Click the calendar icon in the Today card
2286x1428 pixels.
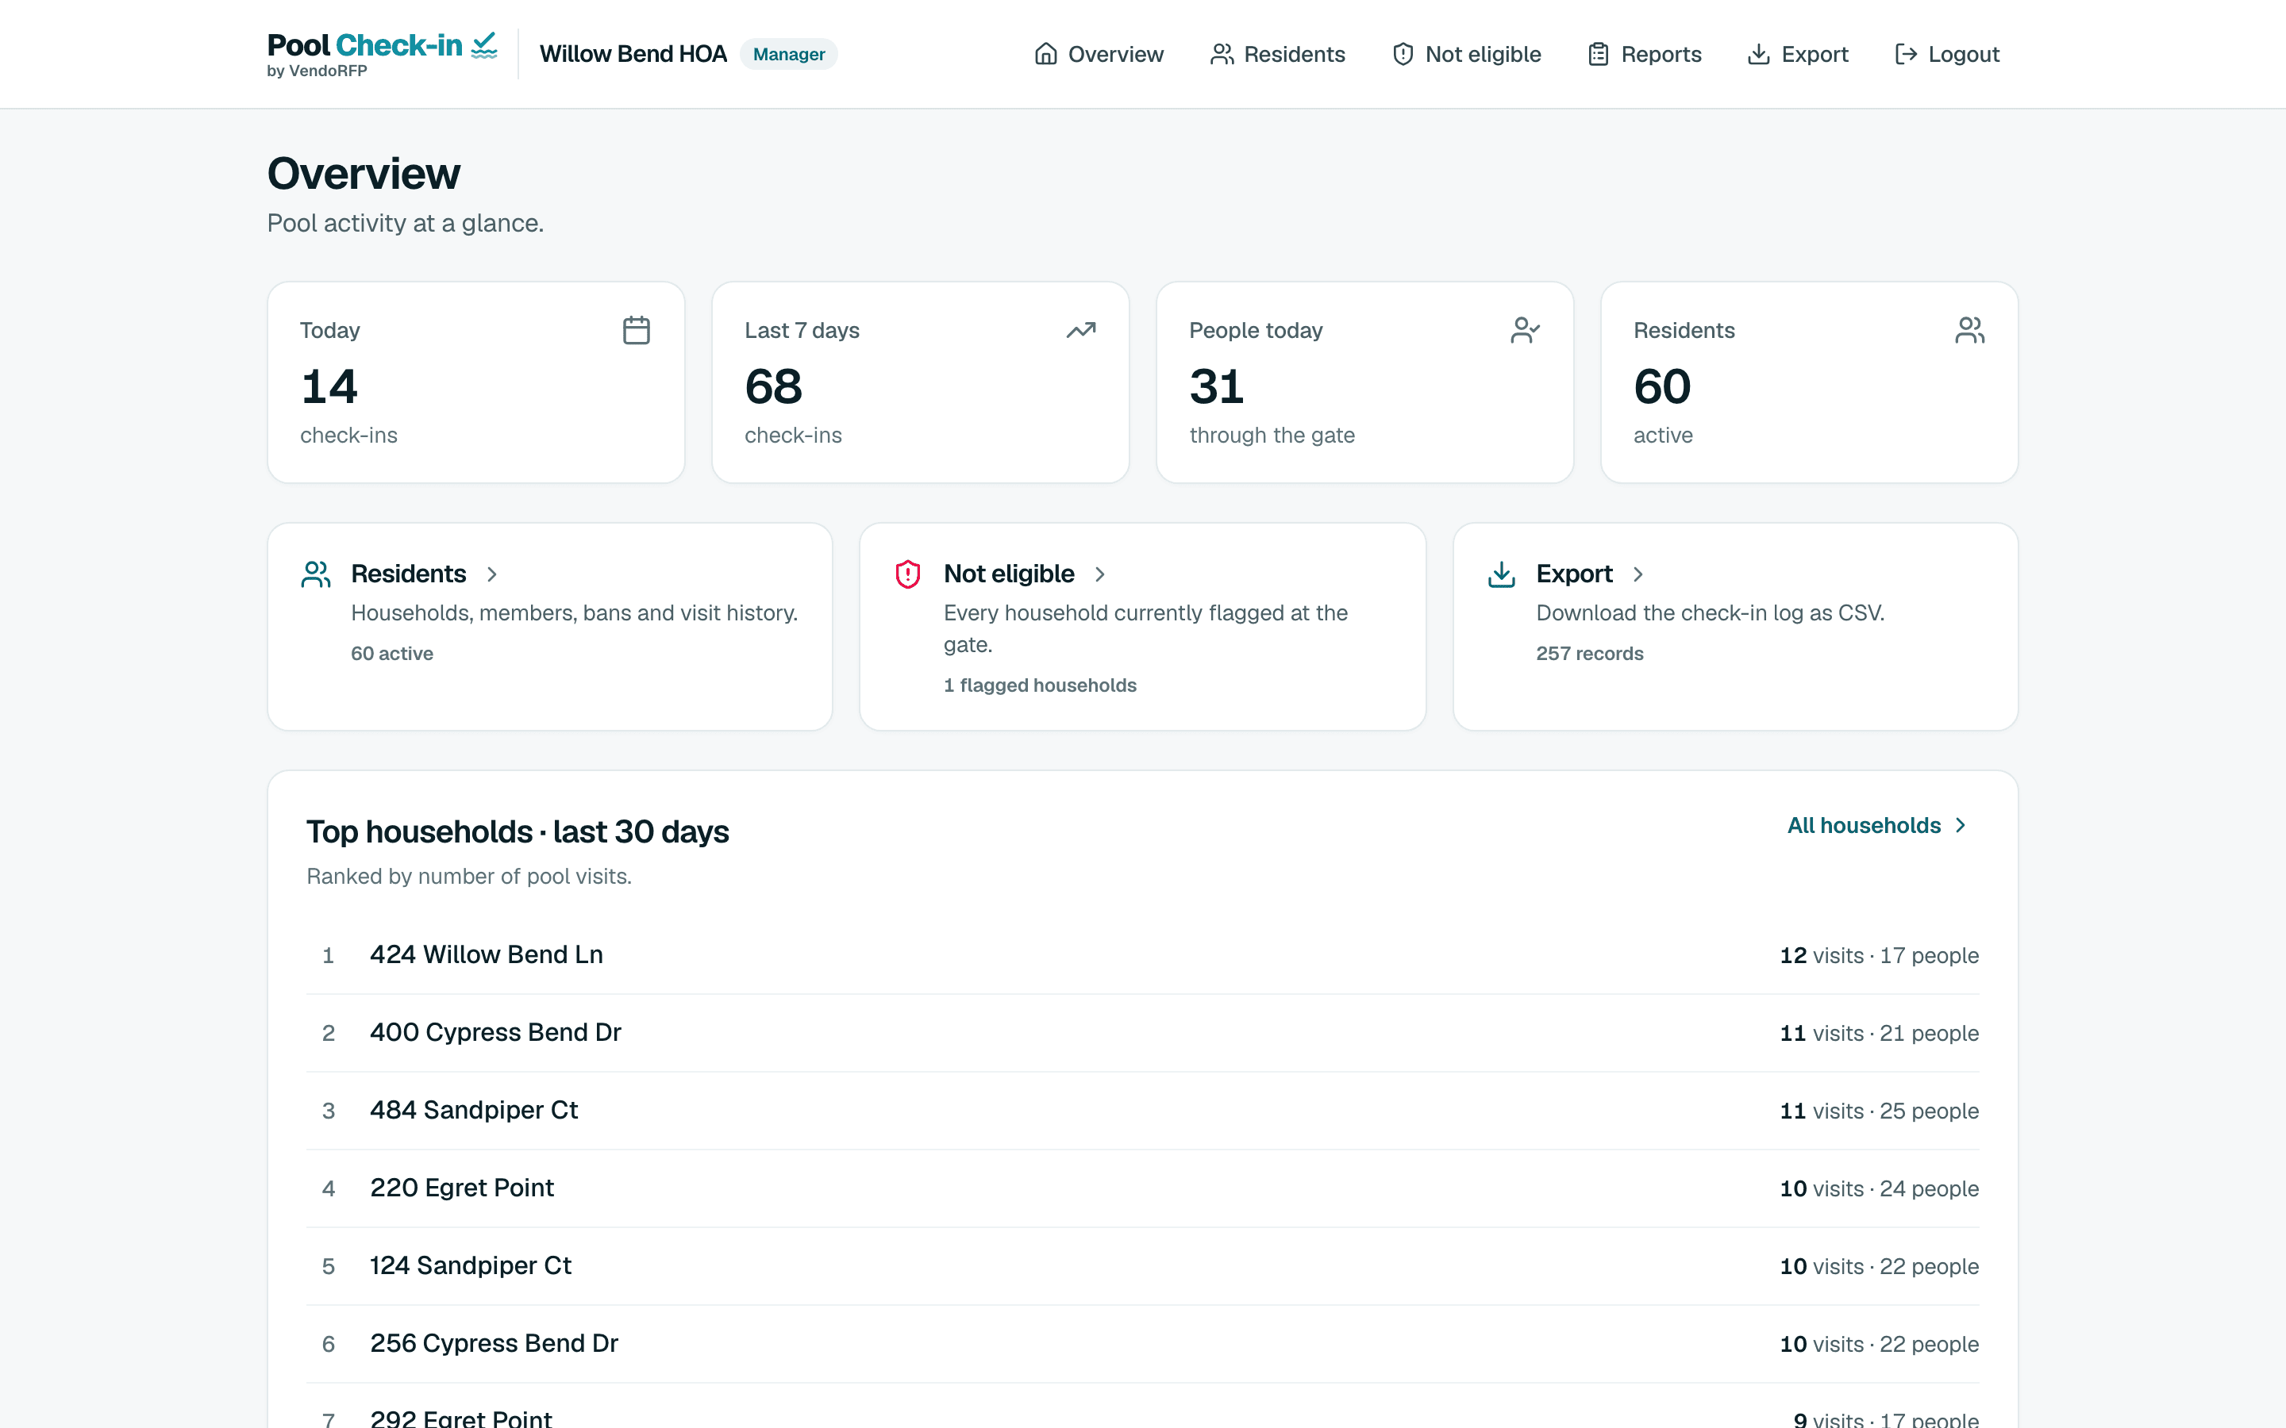[637, 331]
